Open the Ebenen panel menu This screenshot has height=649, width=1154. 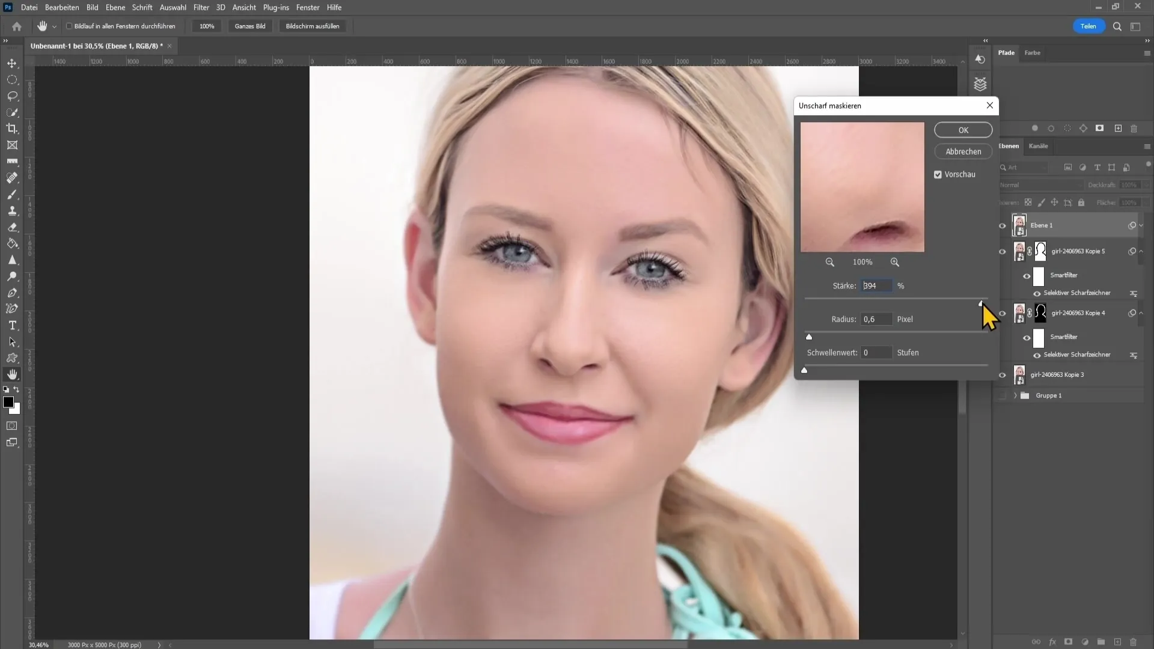(x=1147, y=146)
